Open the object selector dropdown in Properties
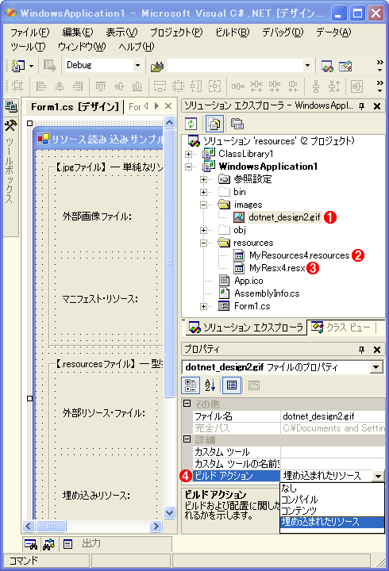389x571 pixels. [x=376, y=367]
